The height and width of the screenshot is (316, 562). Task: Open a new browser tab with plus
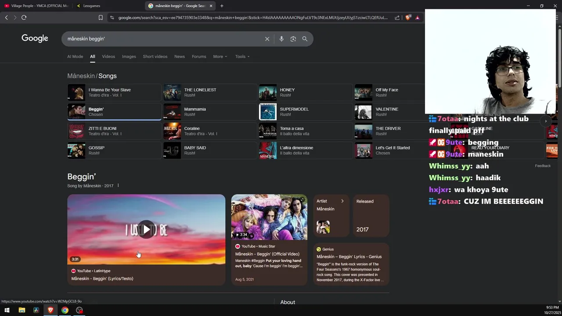(222, 6)
